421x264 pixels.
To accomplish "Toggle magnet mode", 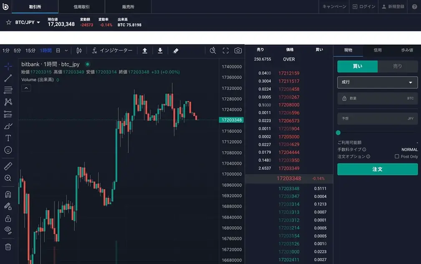I will click(x=8, y=194).
